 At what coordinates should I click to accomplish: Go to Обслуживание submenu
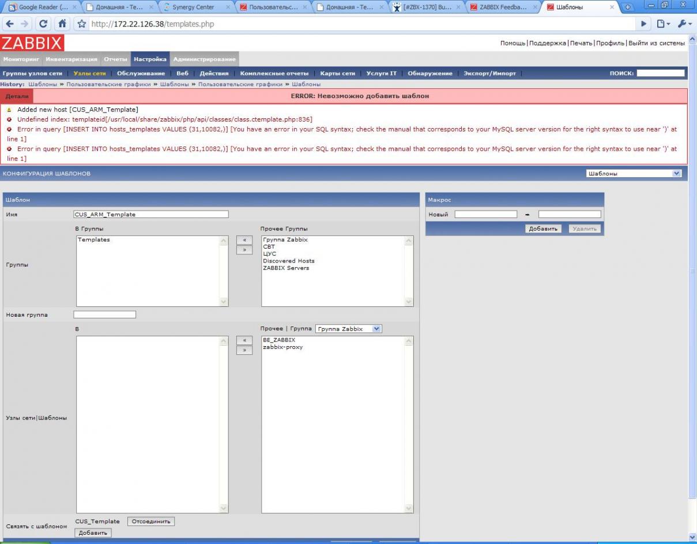(141, 73)
